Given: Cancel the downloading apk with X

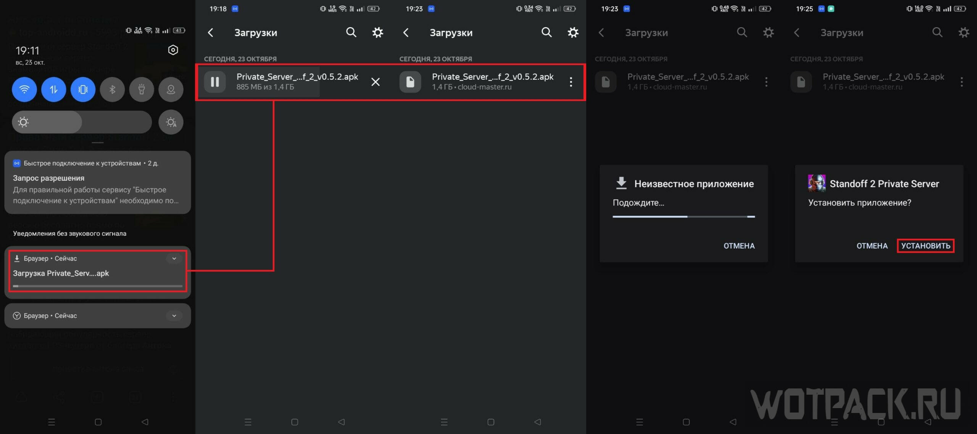Looking at the screenshot, I should click(x=376, y=82).
